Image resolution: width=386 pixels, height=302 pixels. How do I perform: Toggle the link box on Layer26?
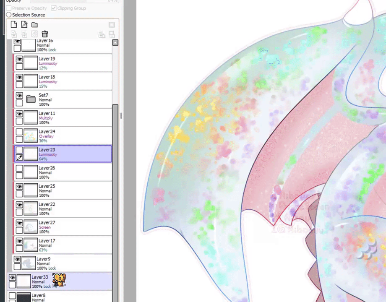19,176
